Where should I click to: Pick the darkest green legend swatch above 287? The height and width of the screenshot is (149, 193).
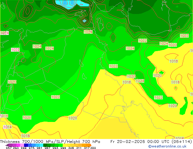(x=45, y=145)
